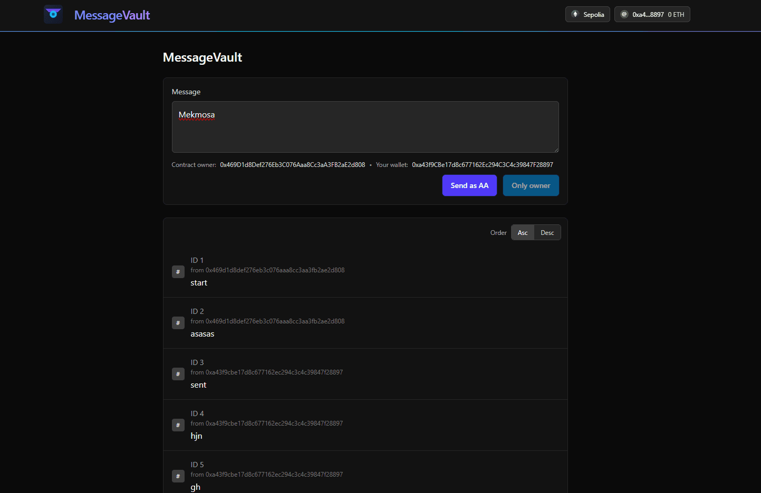Open the Sepolia network selector

pos(587,14)
